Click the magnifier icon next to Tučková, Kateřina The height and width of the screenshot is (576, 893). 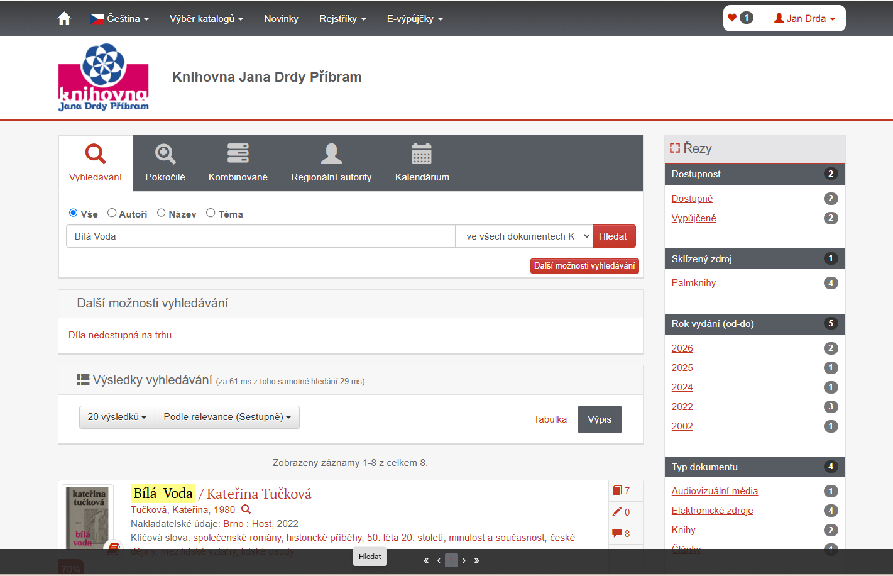point(246,509)
